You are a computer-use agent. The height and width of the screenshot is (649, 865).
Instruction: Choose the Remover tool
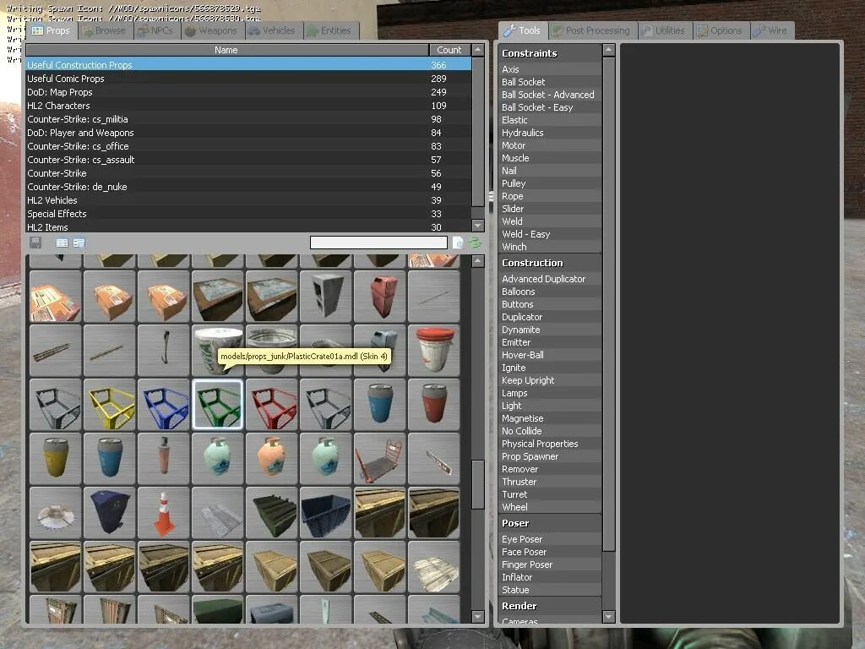[x=549, y=469]
